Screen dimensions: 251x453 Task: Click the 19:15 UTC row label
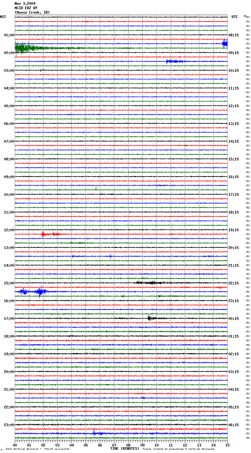click(x=234, y=230)
